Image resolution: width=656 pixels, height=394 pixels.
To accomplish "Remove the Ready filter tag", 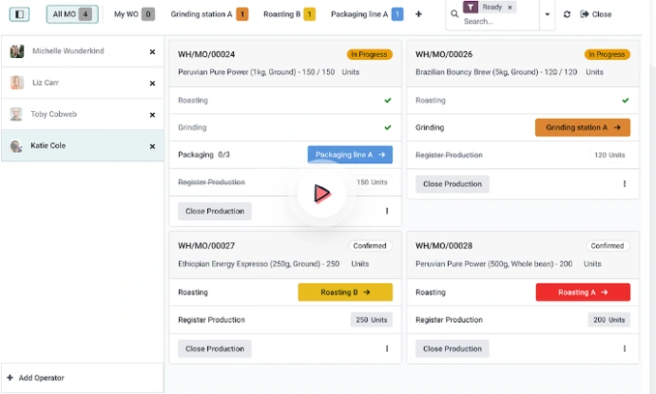I will tap(510, 7).
